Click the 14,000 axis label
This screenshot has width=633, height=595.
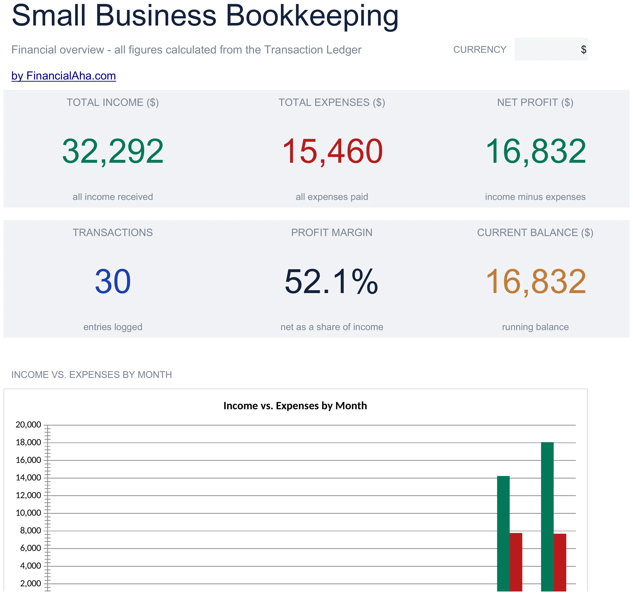point(28,477)
